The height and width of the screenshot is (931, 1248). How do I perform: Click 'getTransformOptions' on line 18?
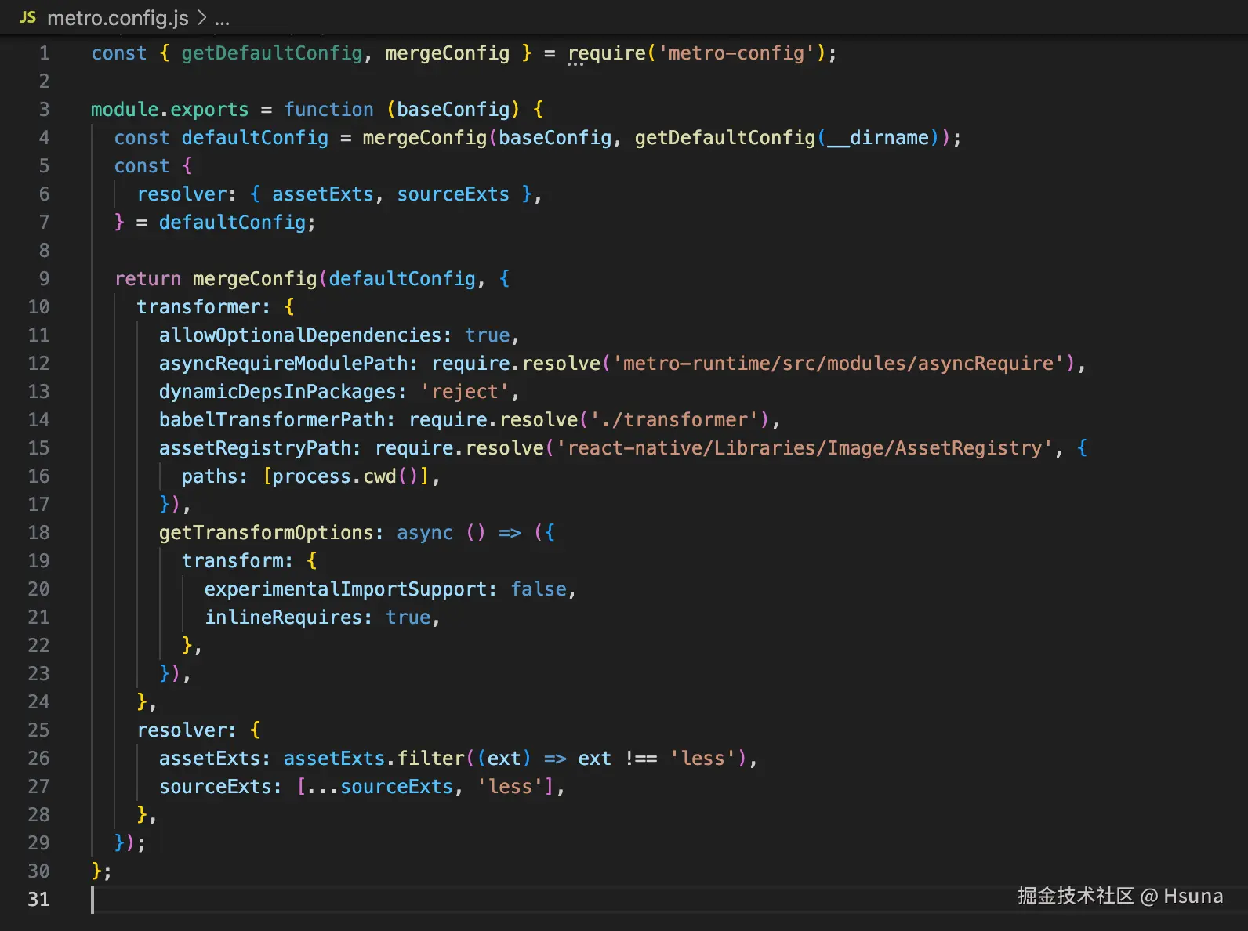coord(267,533)
